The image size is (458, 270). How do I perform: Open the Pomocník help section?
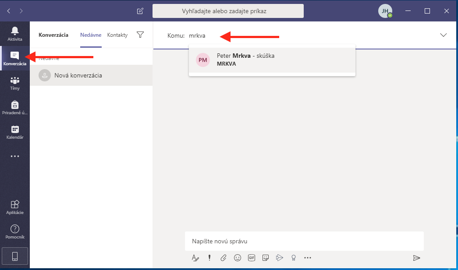point(14,232)
